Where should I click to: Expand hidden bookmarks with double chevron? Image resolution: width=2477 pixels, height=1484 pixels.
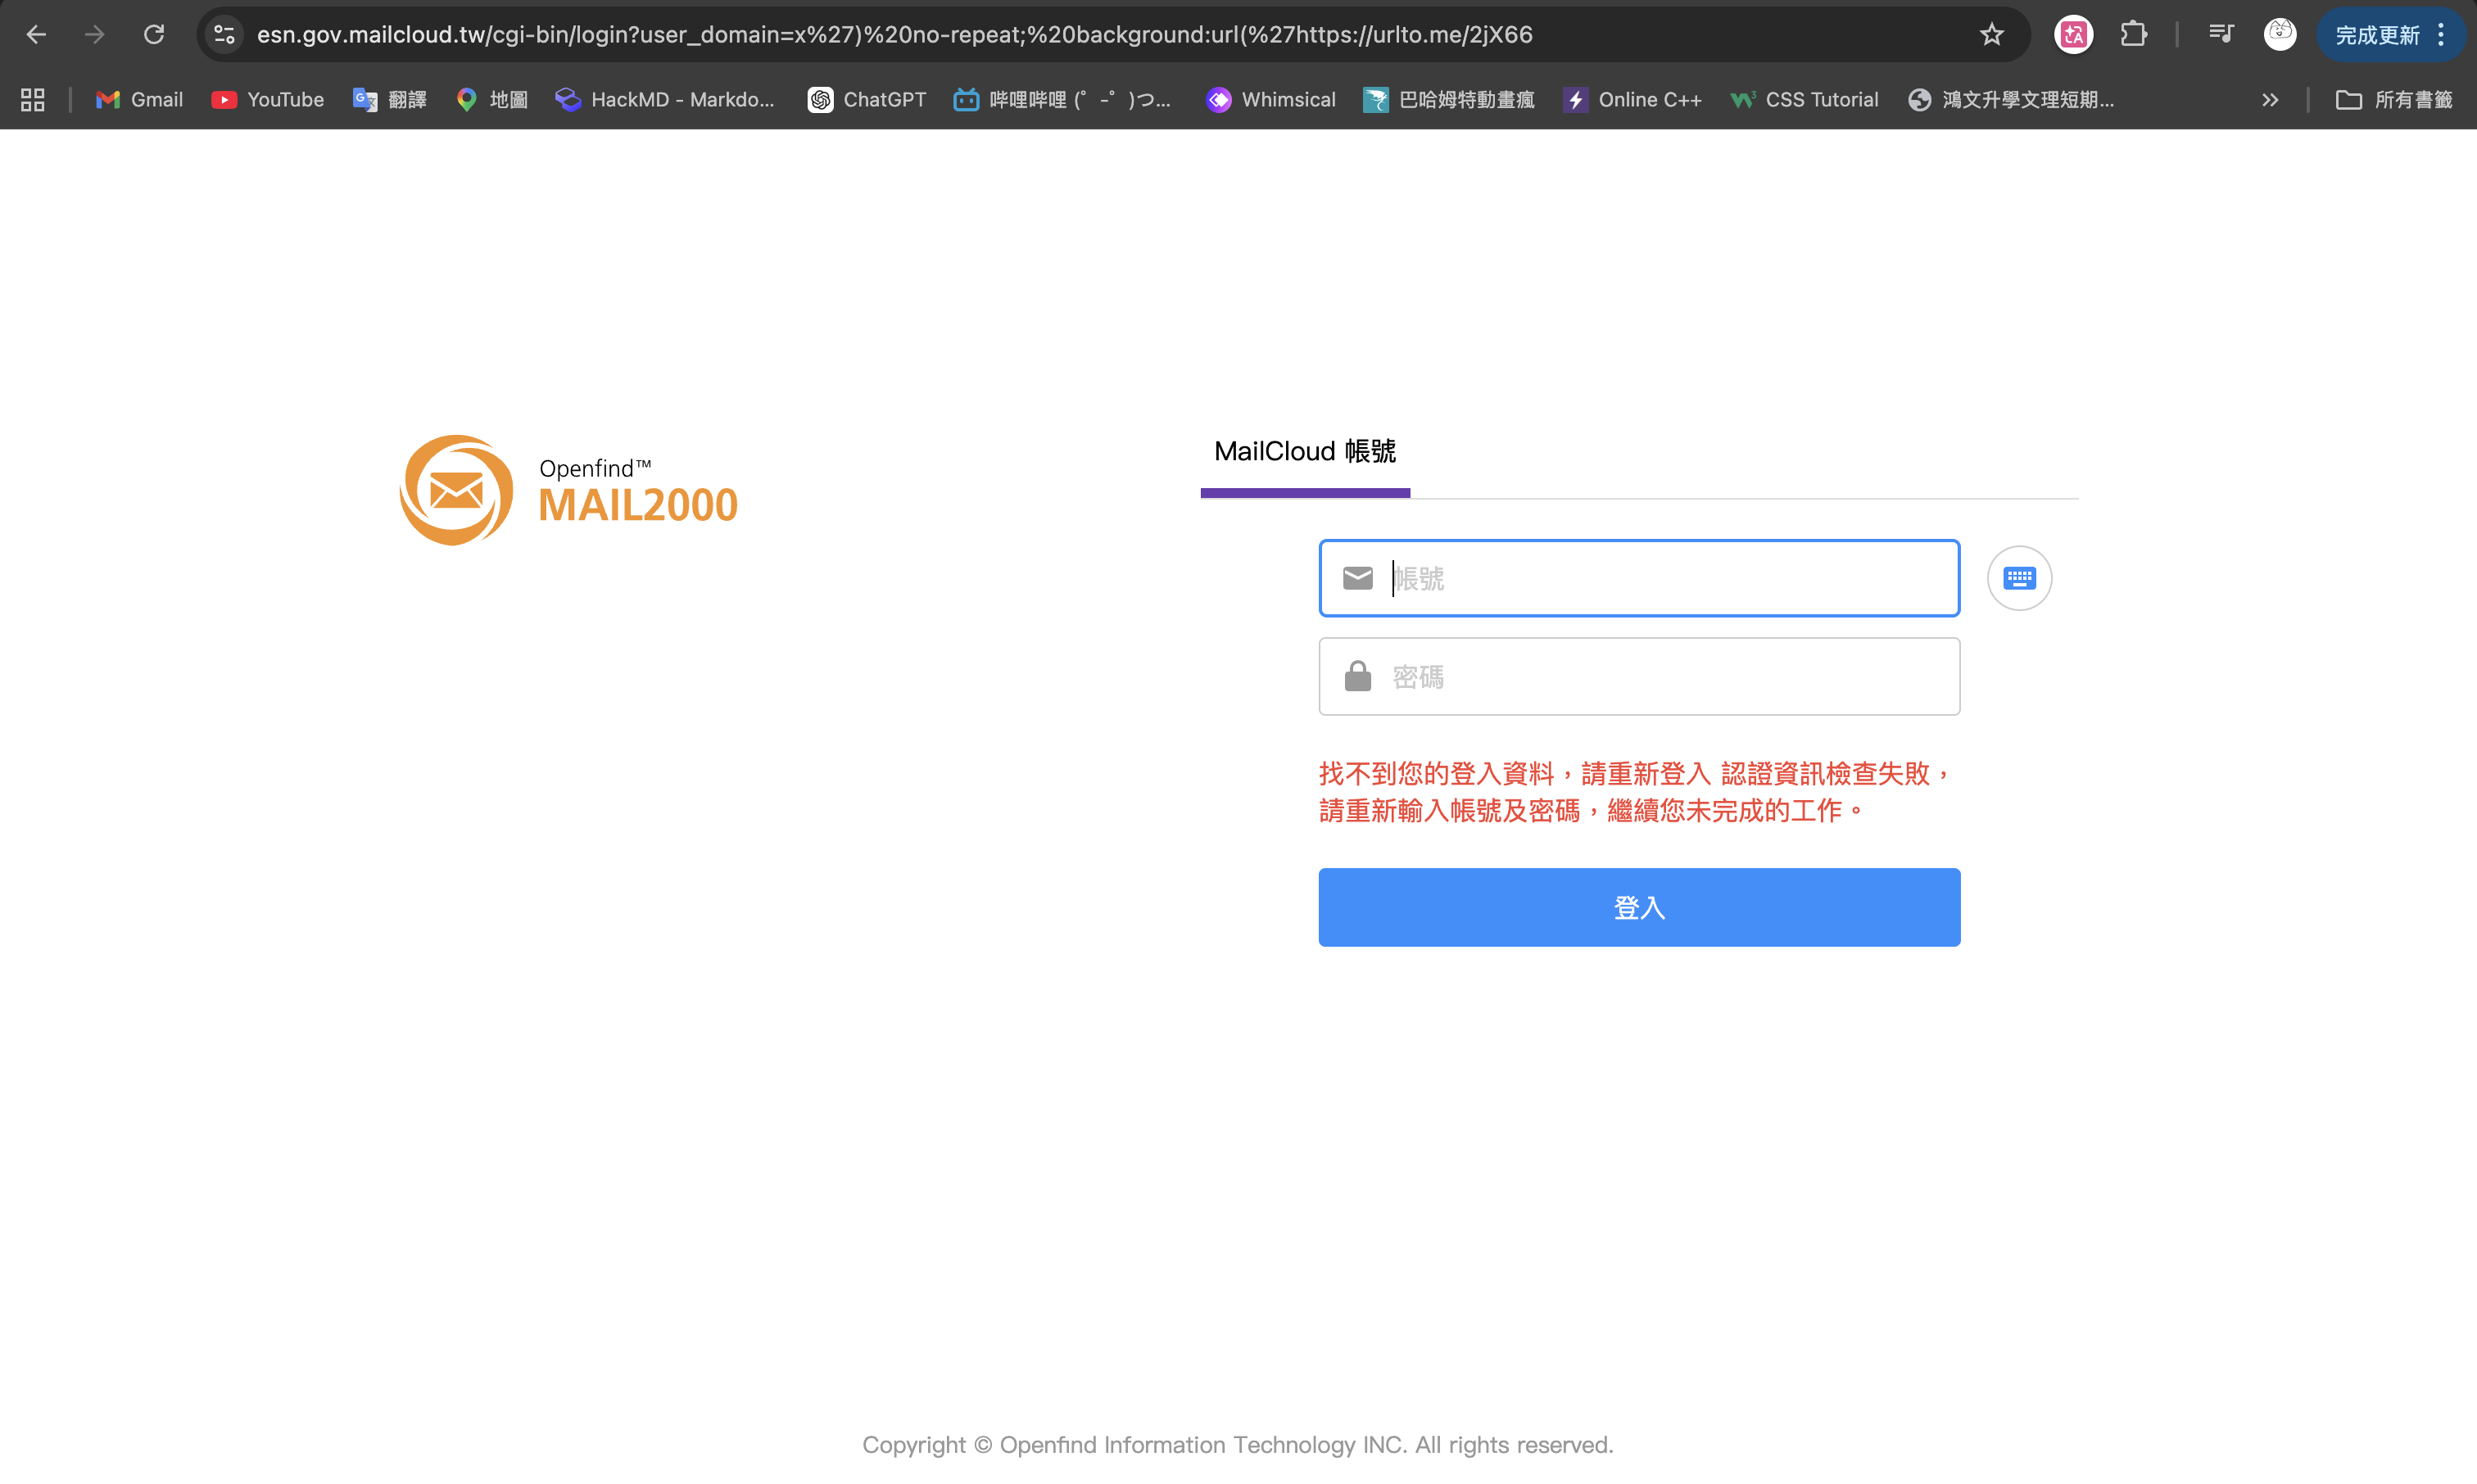(x=2271, y=100)
